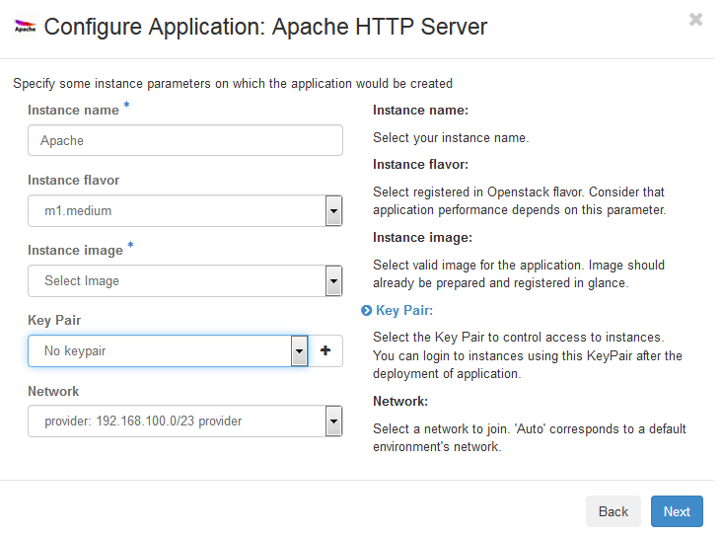Click the Next button

[677, 511]
